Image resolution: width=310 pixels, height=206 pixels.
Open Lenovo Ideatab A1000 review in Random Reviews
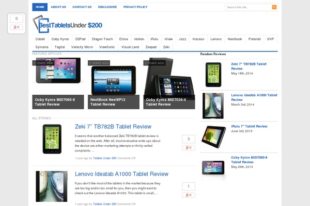(x=254, y=97)
